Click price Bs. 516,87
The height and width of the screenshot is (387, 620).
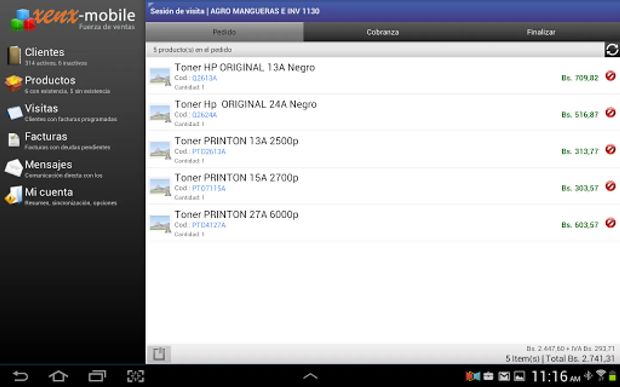tap(580, 115)
